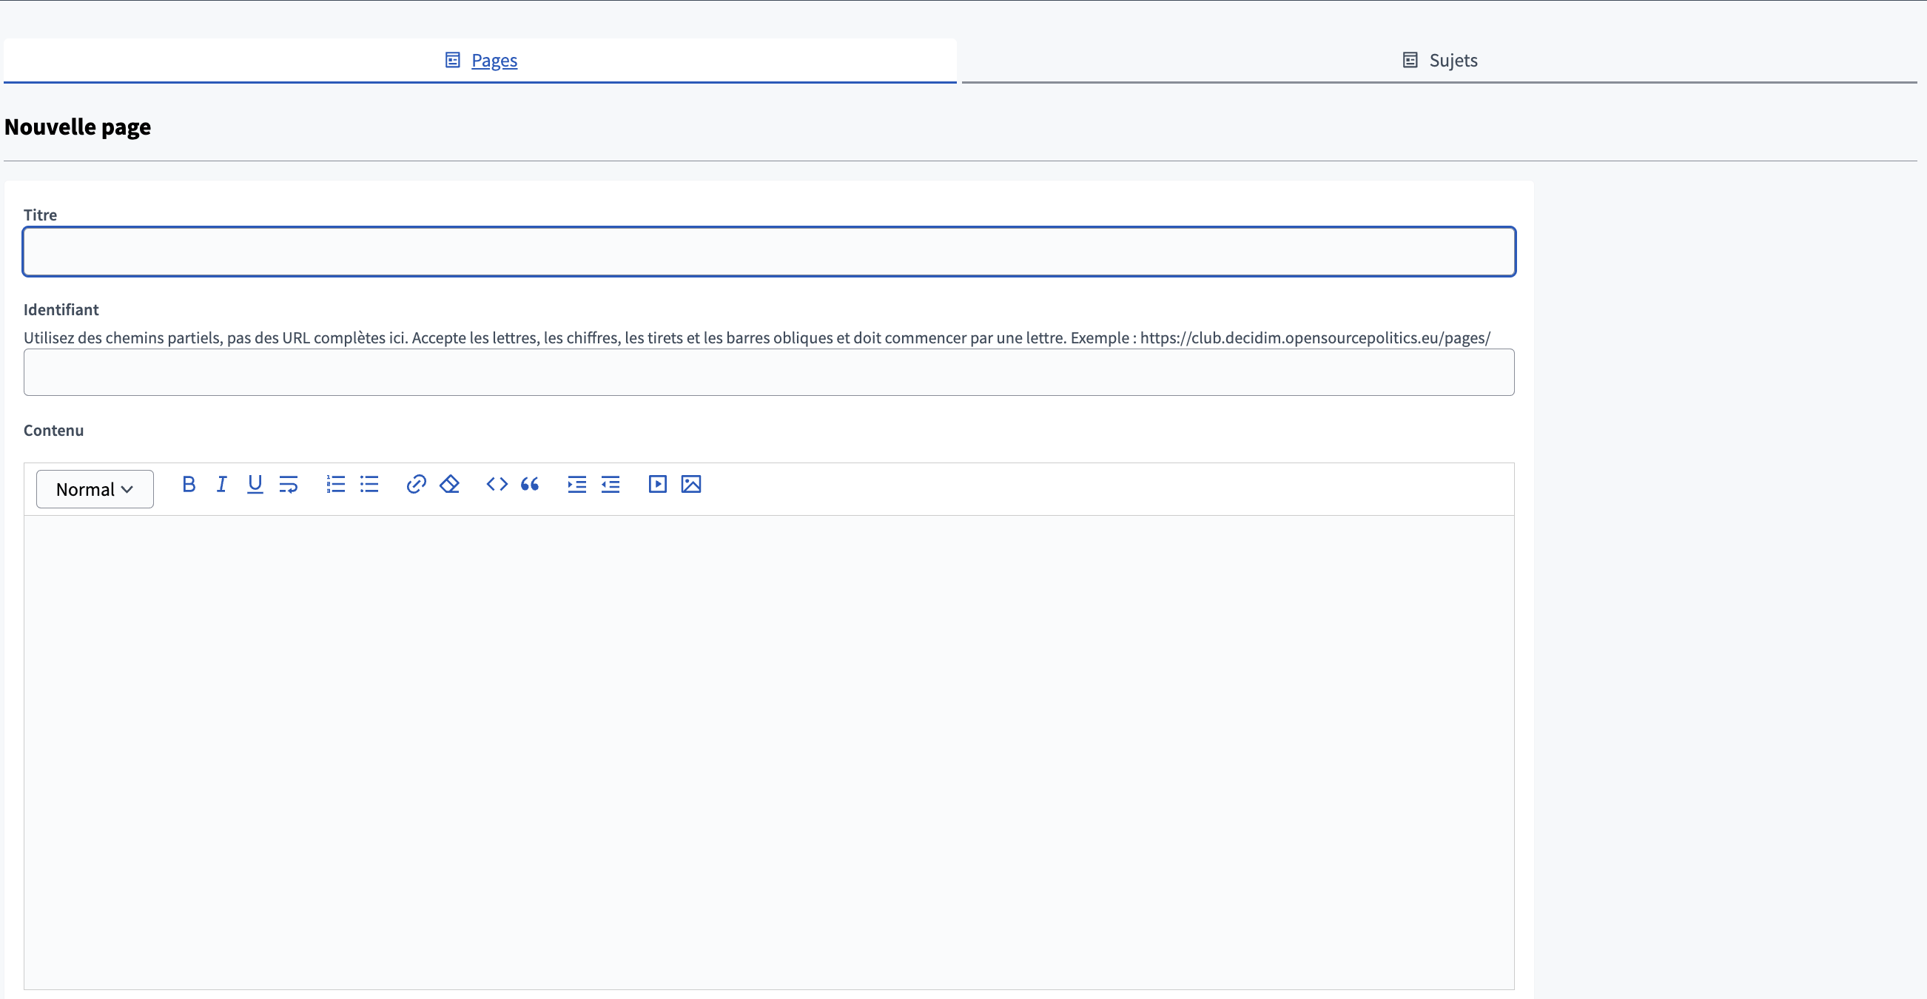Open the Pages tab

click(494, 61)
